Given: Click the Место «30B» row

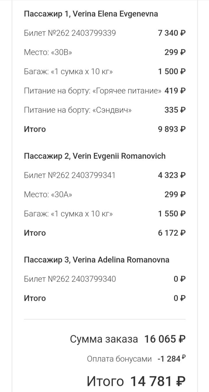Looking at the screenshot, I should (x=105, y=52).
